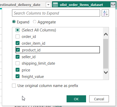
Task: Click the olist_order_items_dataset column header text
Action: pos(81,5)
